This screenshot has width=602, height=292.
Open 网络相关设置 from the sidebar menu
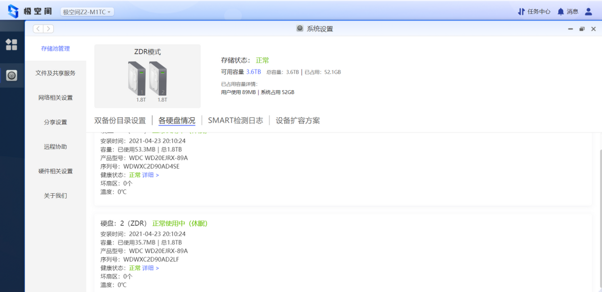[55, 97]
